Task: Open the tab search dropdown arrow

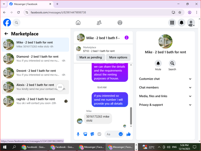Action: [4, 4]
